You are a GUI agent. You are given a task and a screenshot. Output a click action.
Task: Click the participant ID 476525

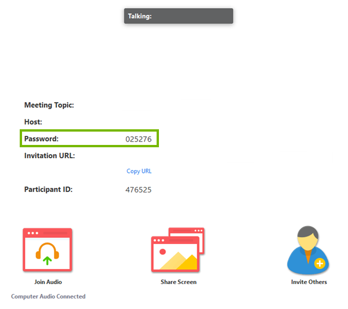tap(139, 190)
